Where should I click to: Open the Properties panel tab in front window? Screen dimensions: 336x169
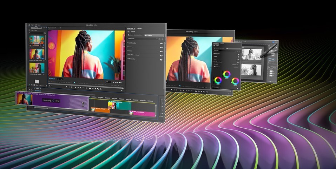pyautogui.click(x=139, y=28)
